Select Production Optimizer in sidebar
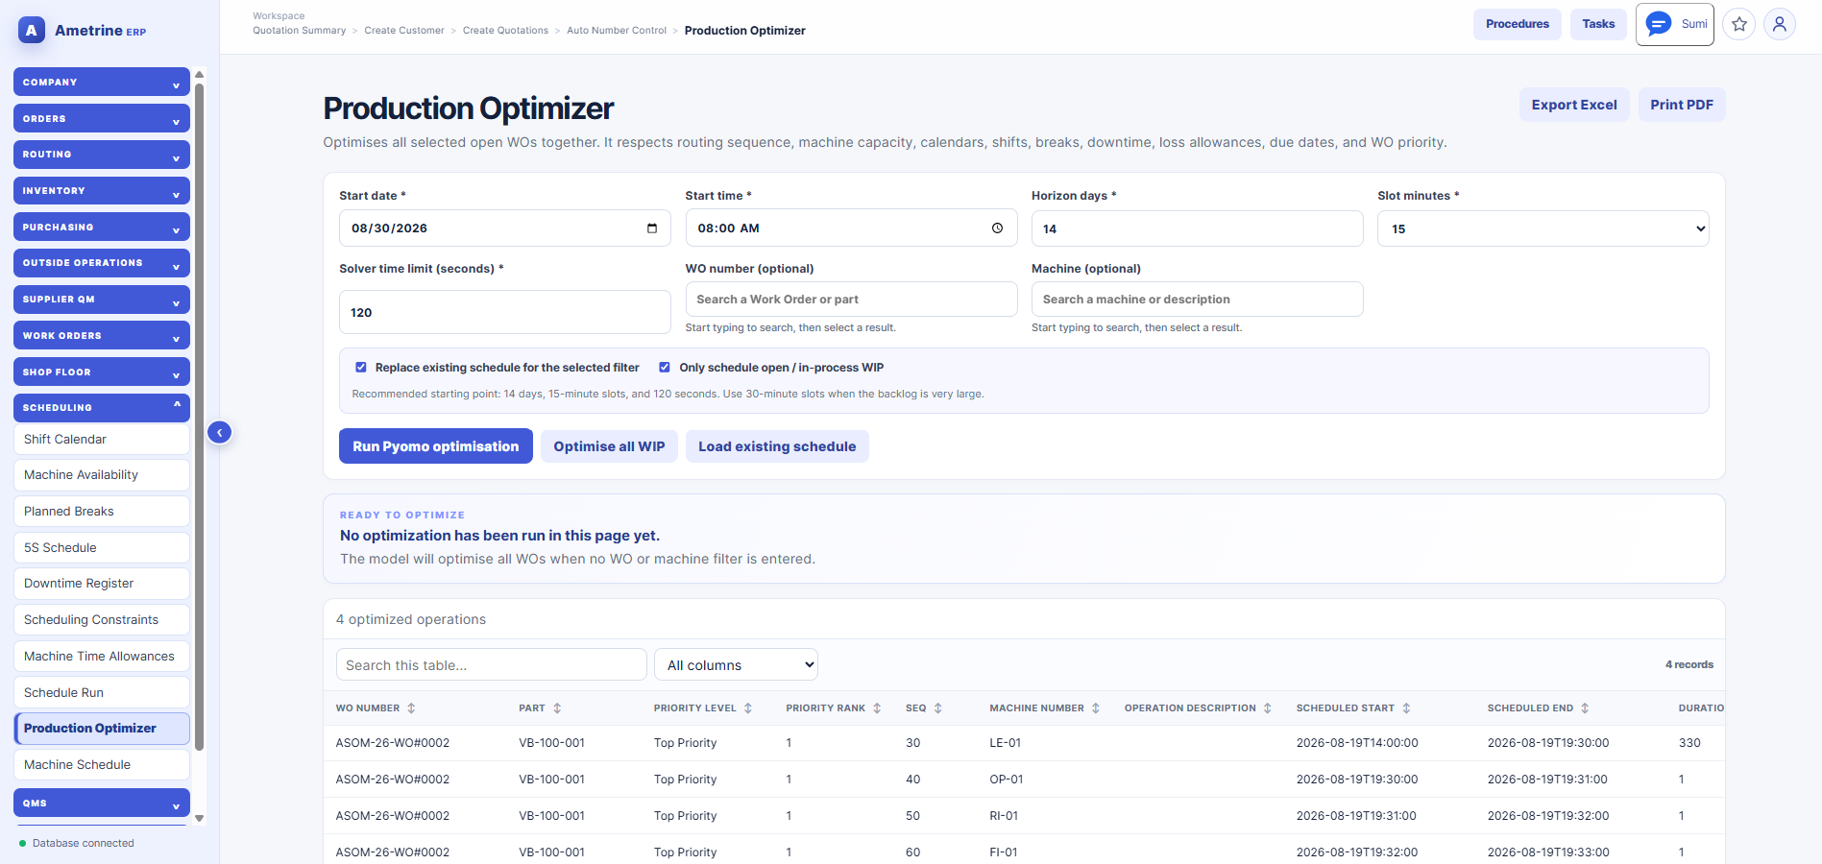The image size is (1822, 864). (102, 729)
